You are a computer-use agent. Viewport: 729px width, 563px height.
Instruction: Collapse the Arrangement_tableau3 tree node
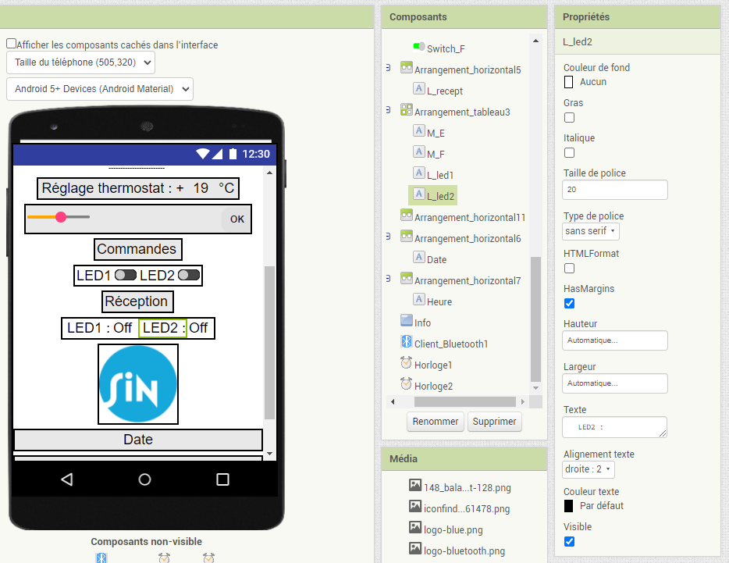[x=388, y=110]
